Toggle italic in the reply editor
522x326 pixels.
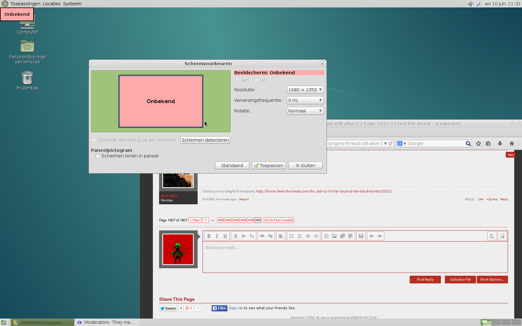click(217, 236)
